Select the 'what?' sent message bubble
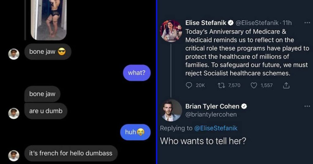Viewport: 313px width, 164px height. tap(137, 73)
